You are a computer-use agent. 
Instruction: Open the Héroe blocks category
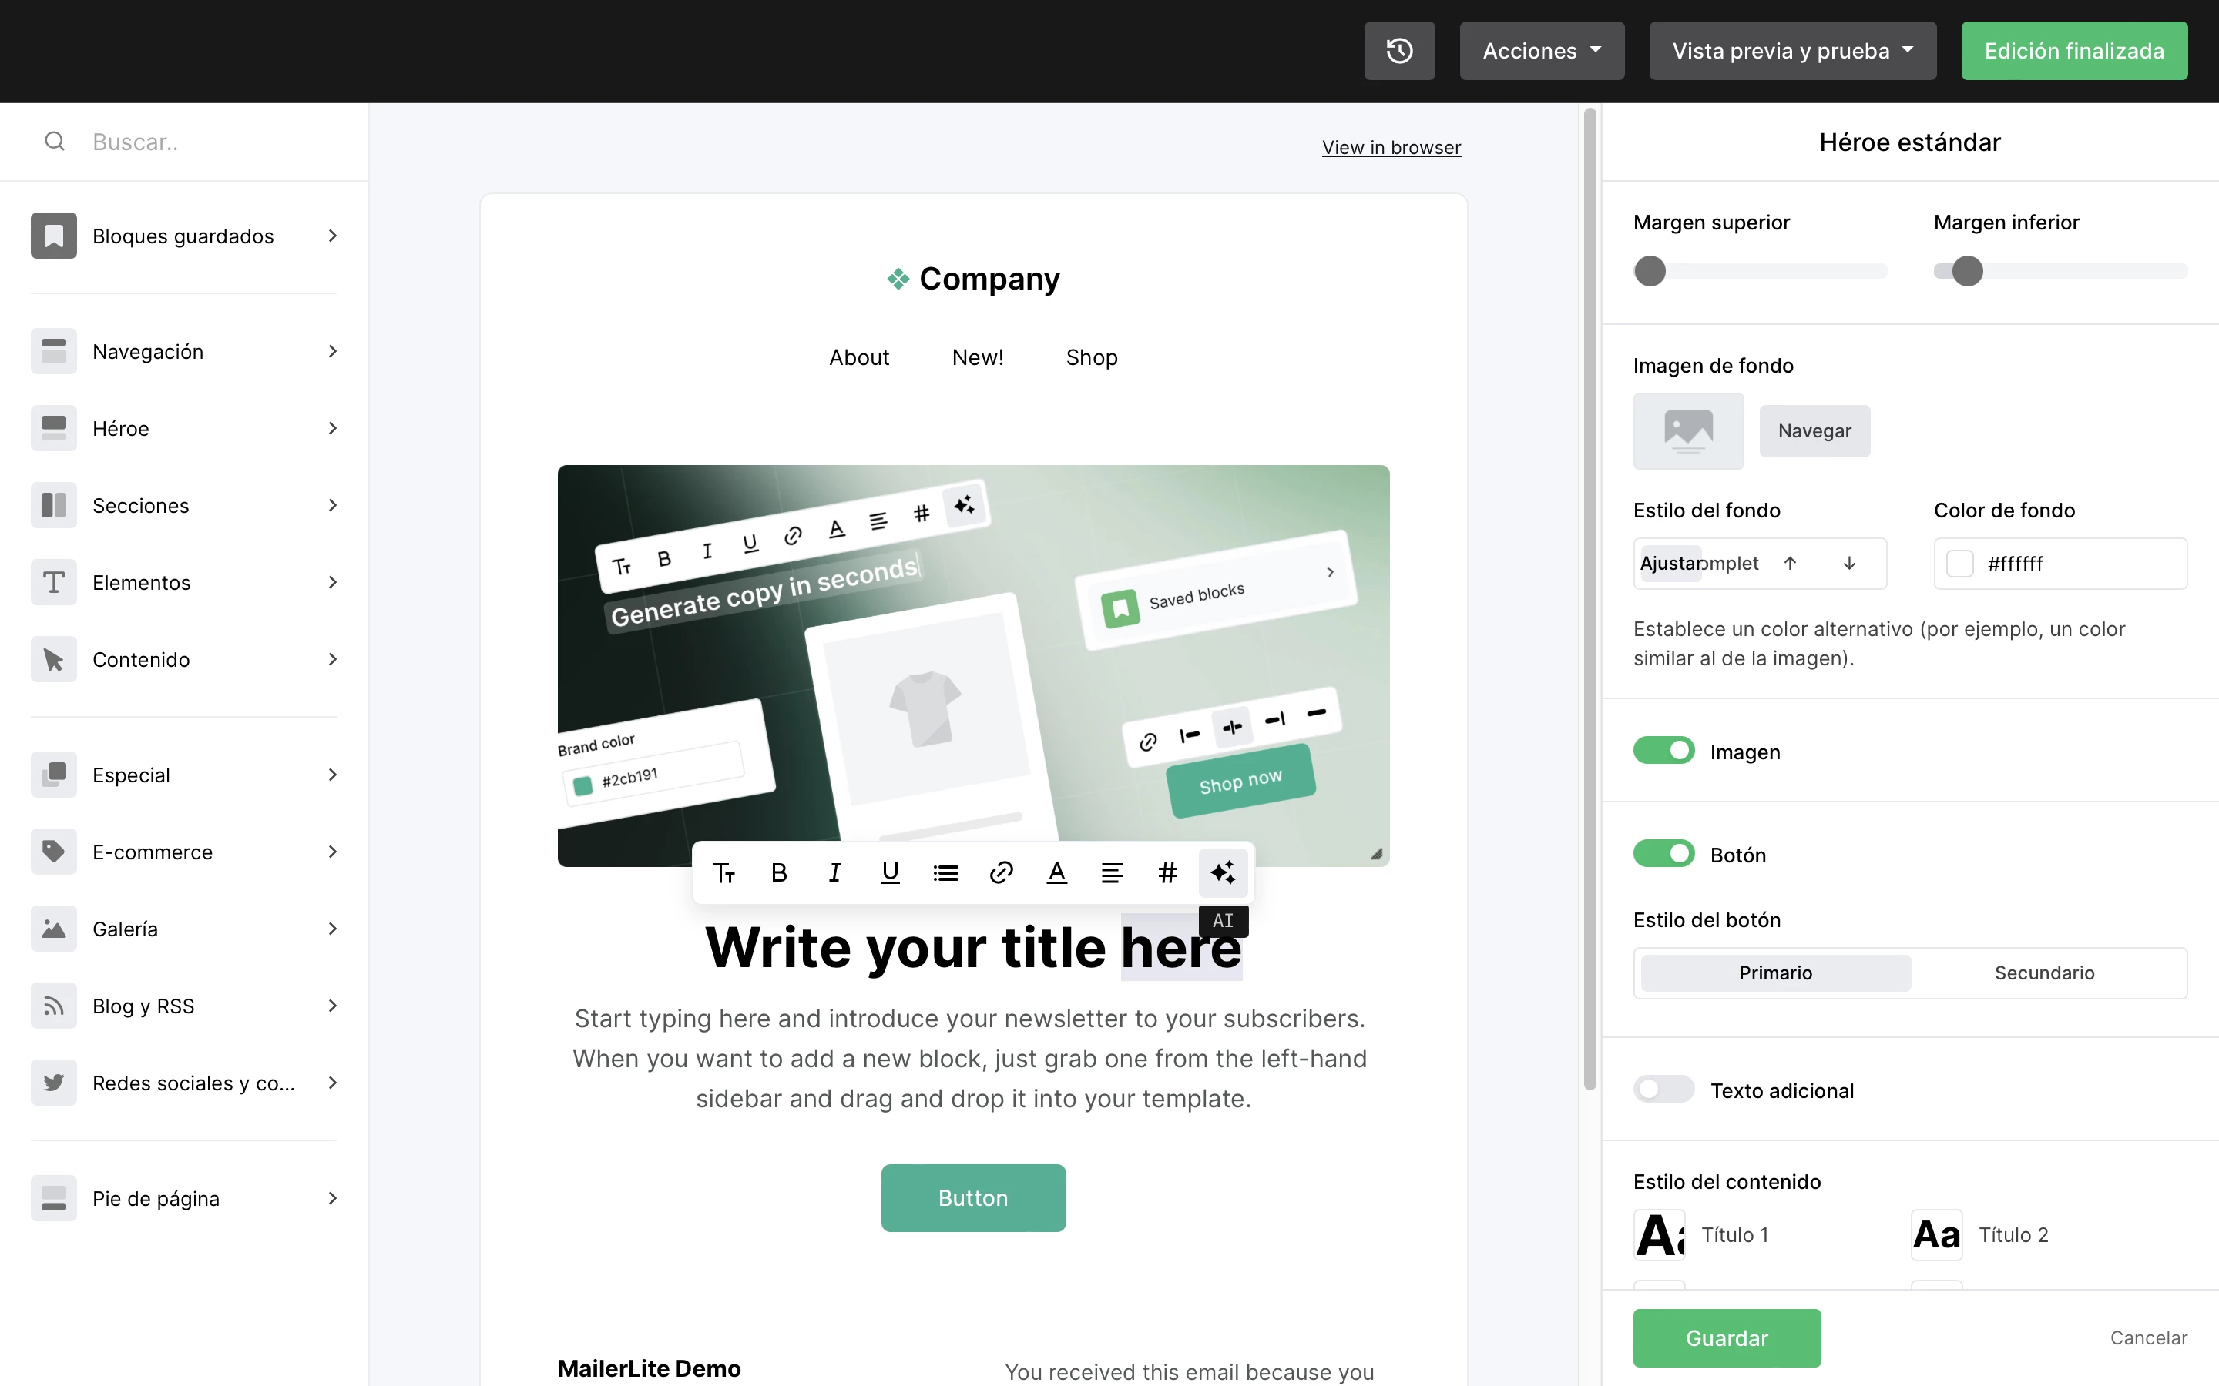pyautogui.click(x=184, y=428)
